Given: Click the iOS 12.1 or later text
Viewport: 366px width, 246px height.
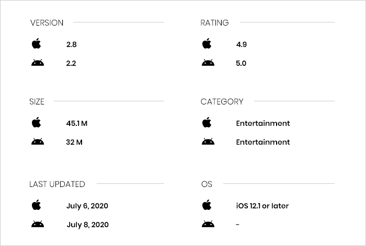Looking at the screenshot, I should tap(262, 206).
